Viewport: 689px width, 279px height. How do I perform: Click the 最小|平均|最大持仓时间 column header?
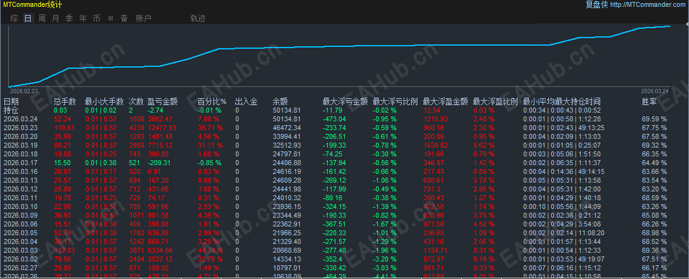click(x=562, y=102)
